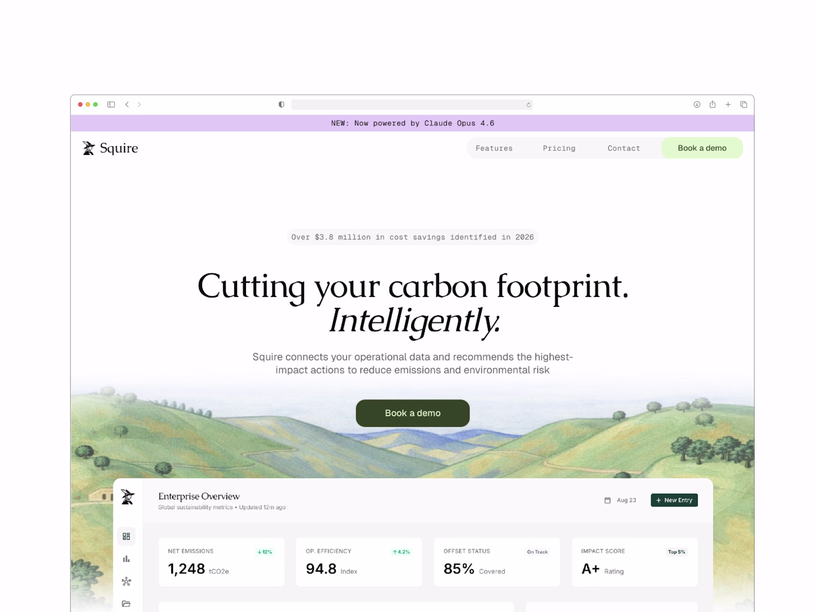This screenshot has height=612, width=816.
Task: Select the dashboard grid icon in the sidebar
Action: point(126,536)
